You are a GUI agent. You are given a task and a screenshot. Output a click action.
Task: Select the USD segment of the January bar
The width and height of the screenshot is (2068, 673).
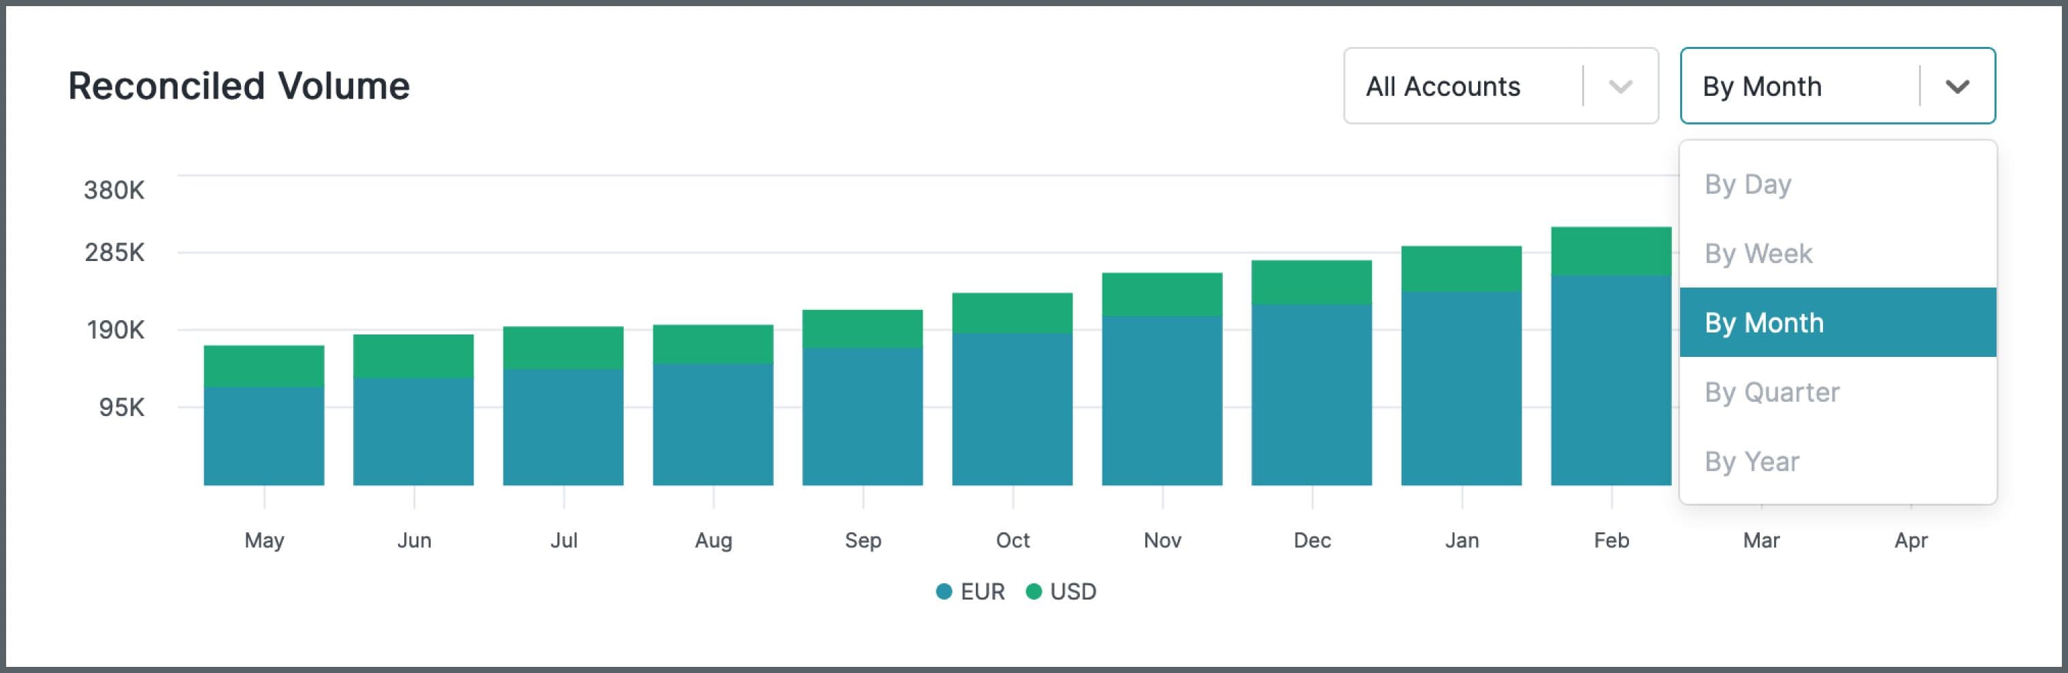click(1462, 267)
